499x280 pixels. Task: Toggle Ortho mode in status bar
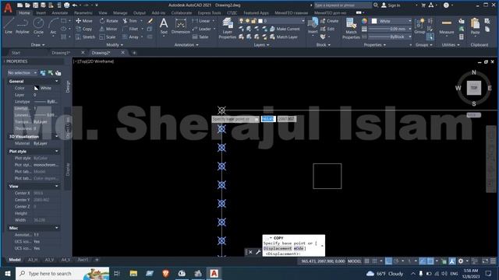click(x=388, y=261)
